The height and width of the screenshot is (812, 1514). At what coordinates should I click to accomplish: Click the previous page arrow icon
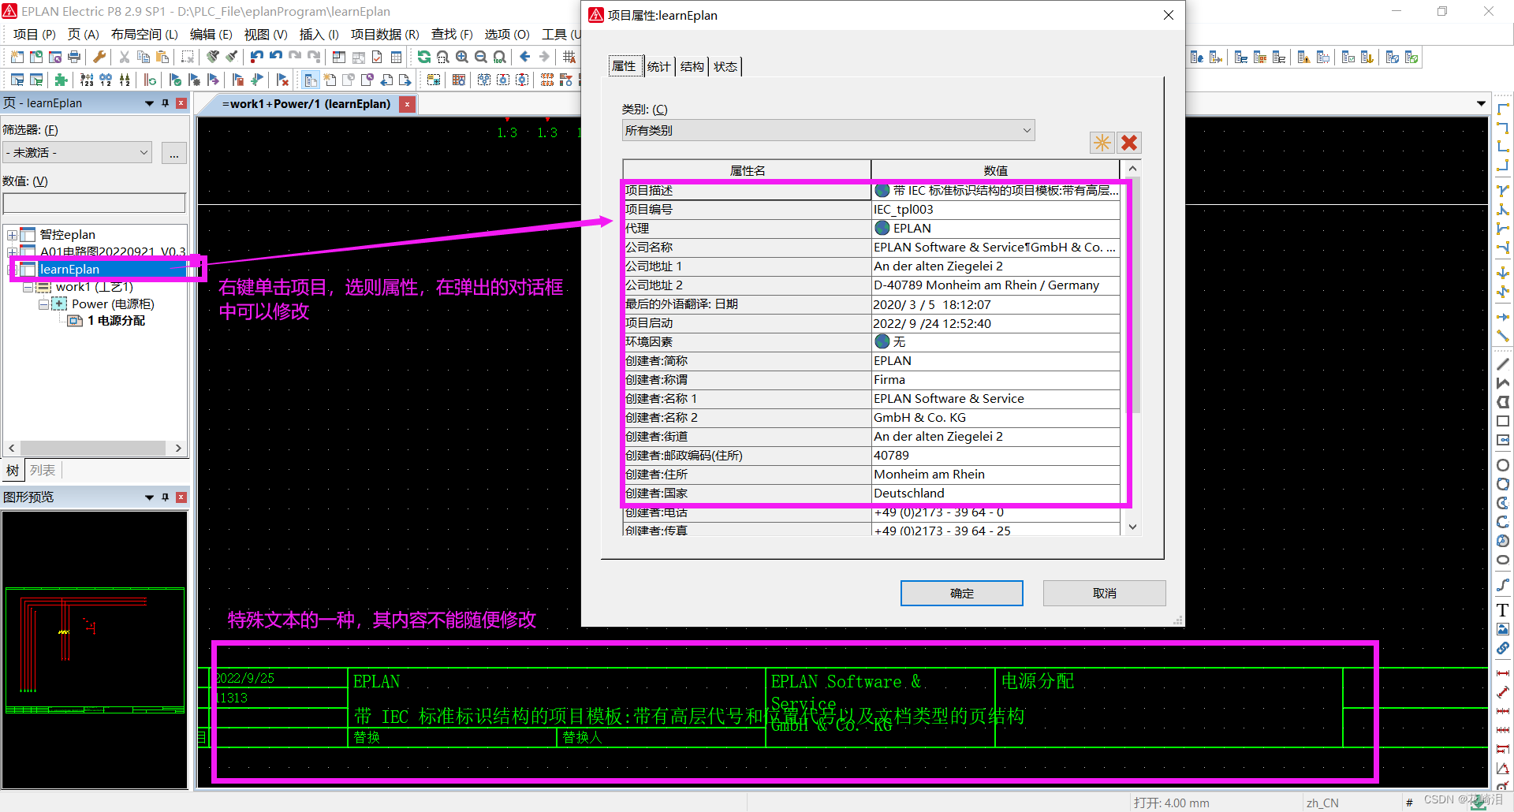(386, 80)
